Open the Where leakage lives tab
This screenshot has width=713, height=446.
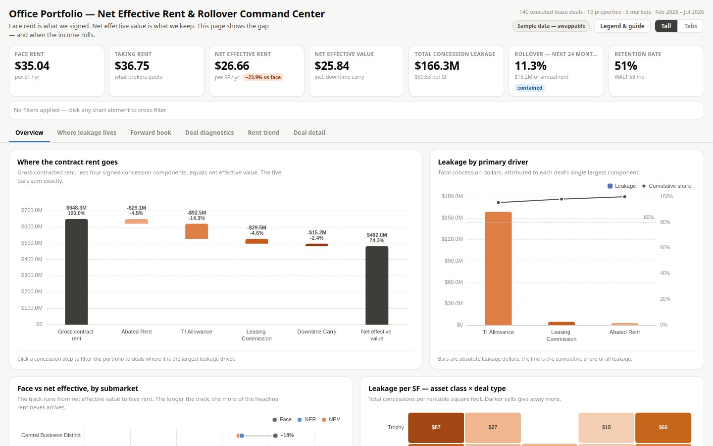tap(87, 133)
